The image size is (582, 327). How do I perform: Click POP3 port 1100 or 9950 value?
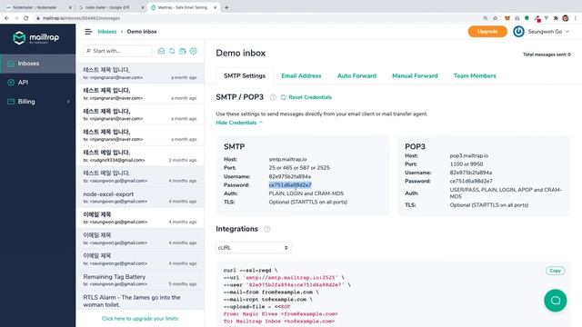[x=467, y=164]
